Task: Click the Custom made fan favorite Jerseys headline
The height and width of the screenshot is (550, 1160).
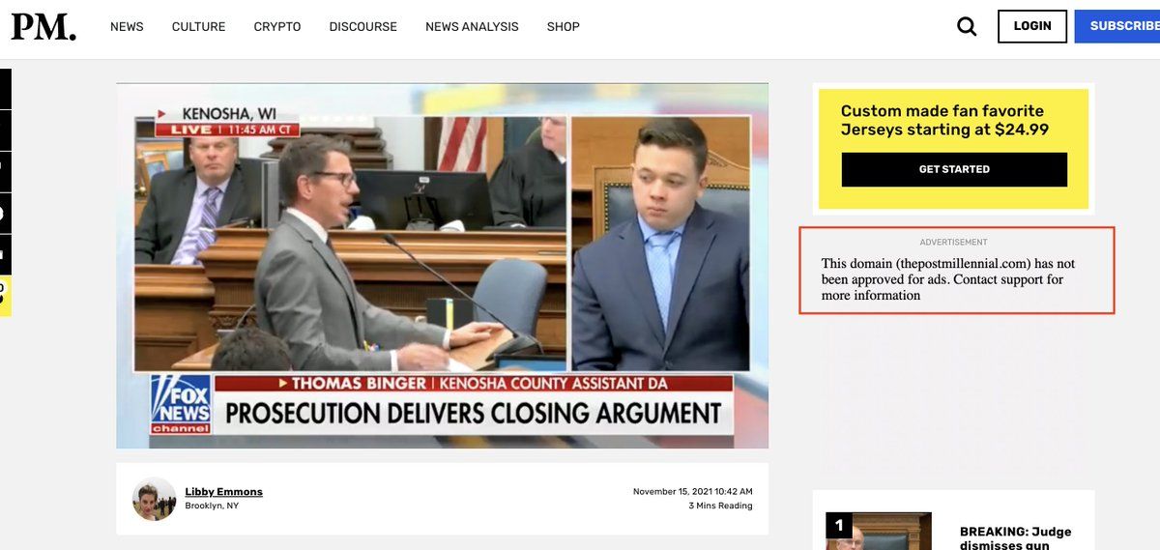Action: point(944,120)
